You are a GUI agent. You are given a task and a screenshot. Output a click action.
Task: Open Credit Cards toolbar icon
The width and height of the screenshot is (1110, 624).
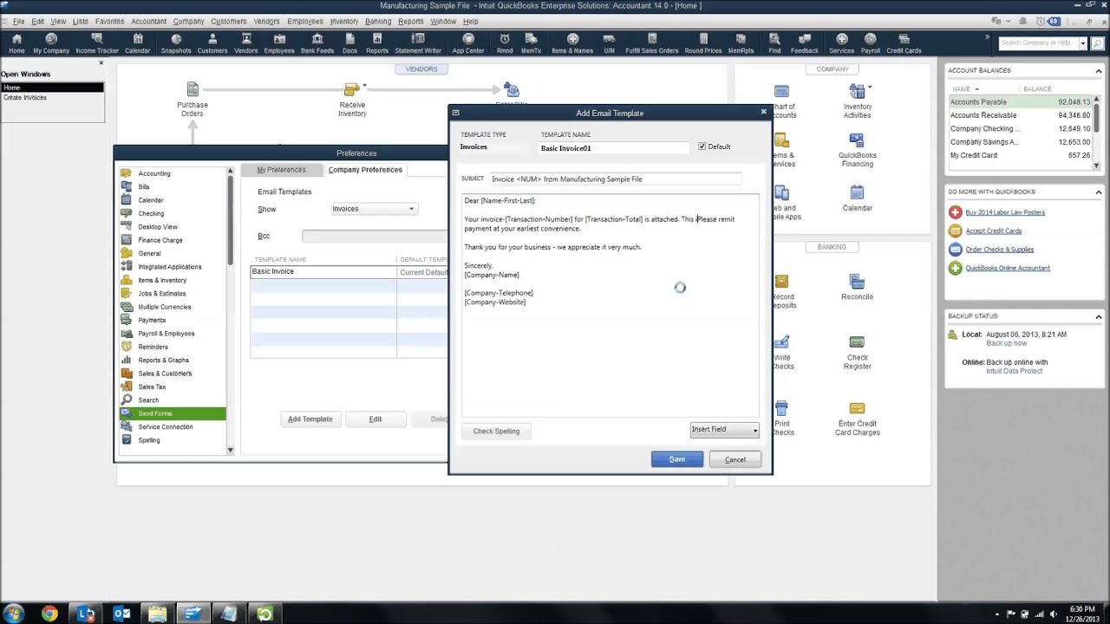(904, 43)
